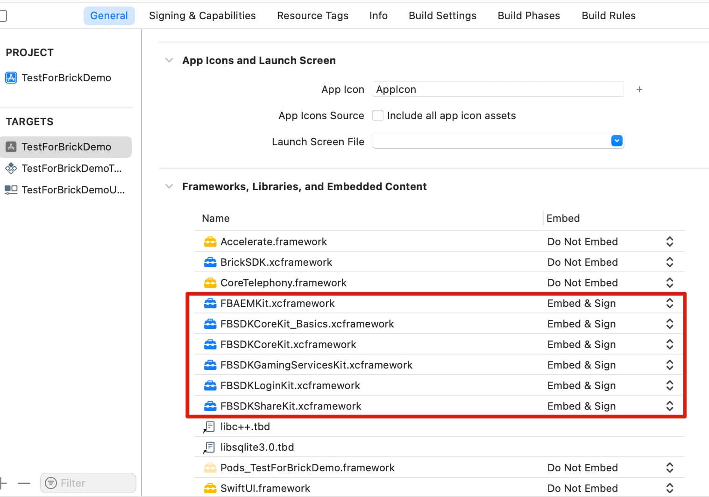Select the TestForBrickDemo project icon
The image size is (709, 497).
(x=11, y=78)
